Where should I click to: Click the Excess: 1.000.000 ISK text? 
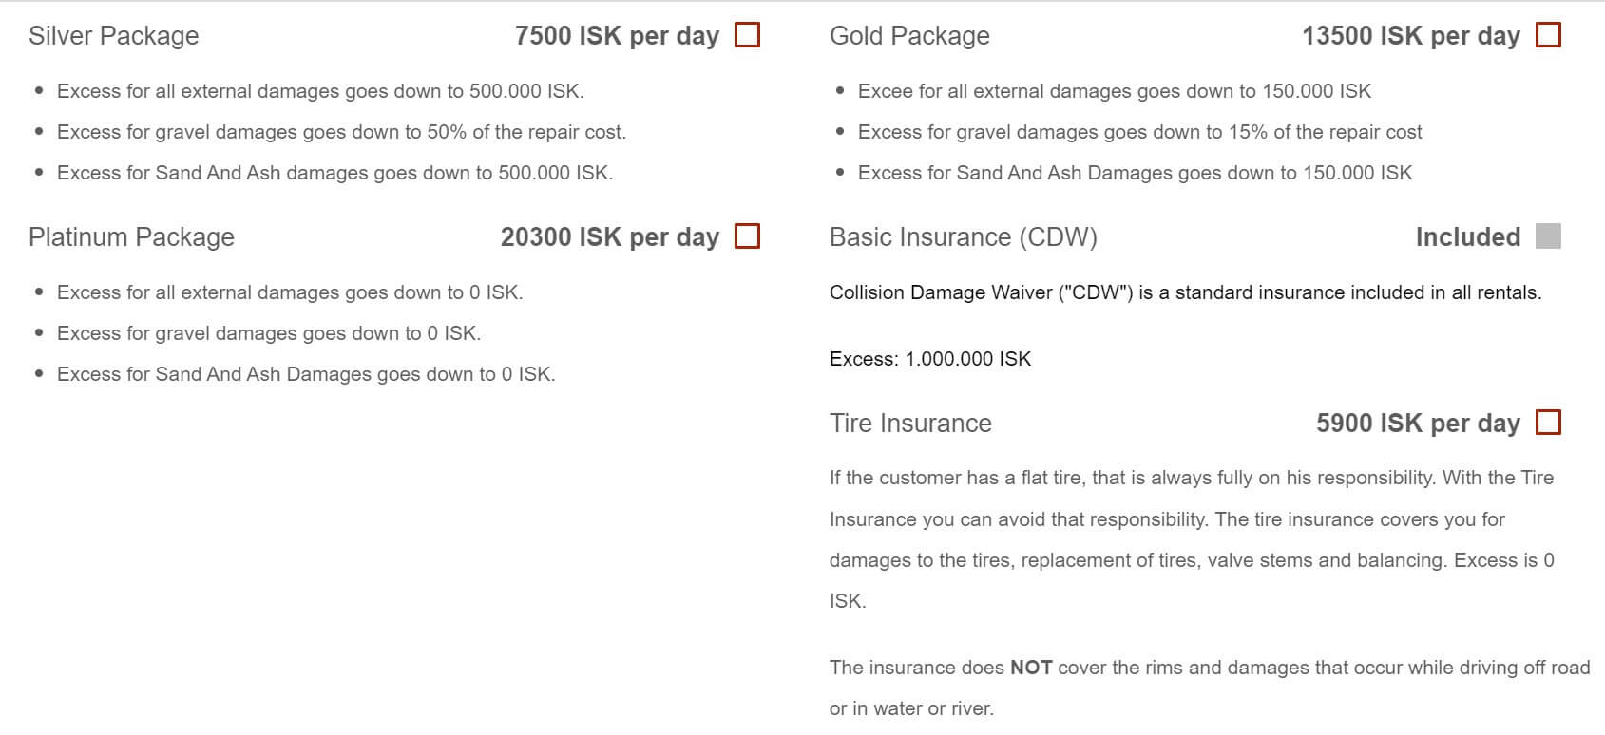(x=929, y=359)
